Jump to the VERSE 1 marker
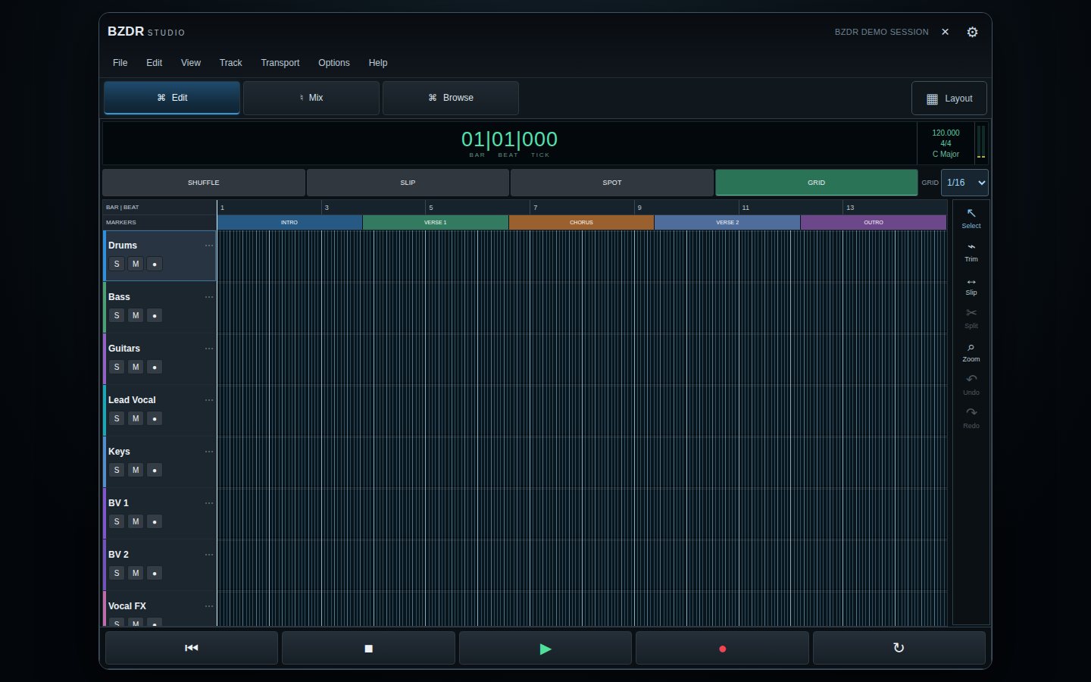 [x=436, y=223]
